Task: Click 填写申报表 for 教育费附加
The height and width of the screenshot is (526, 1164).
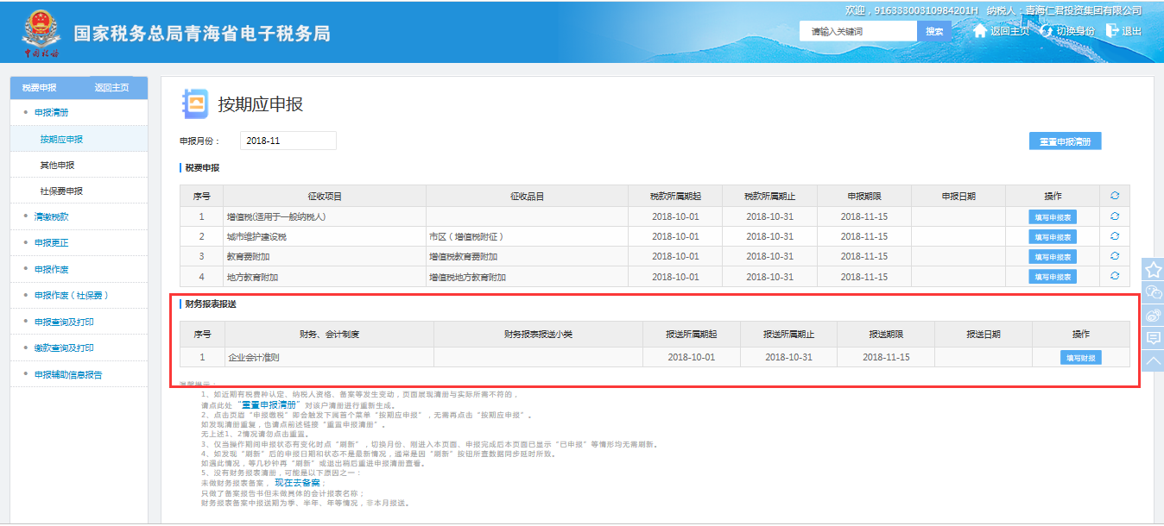Action: [1053, 257]
